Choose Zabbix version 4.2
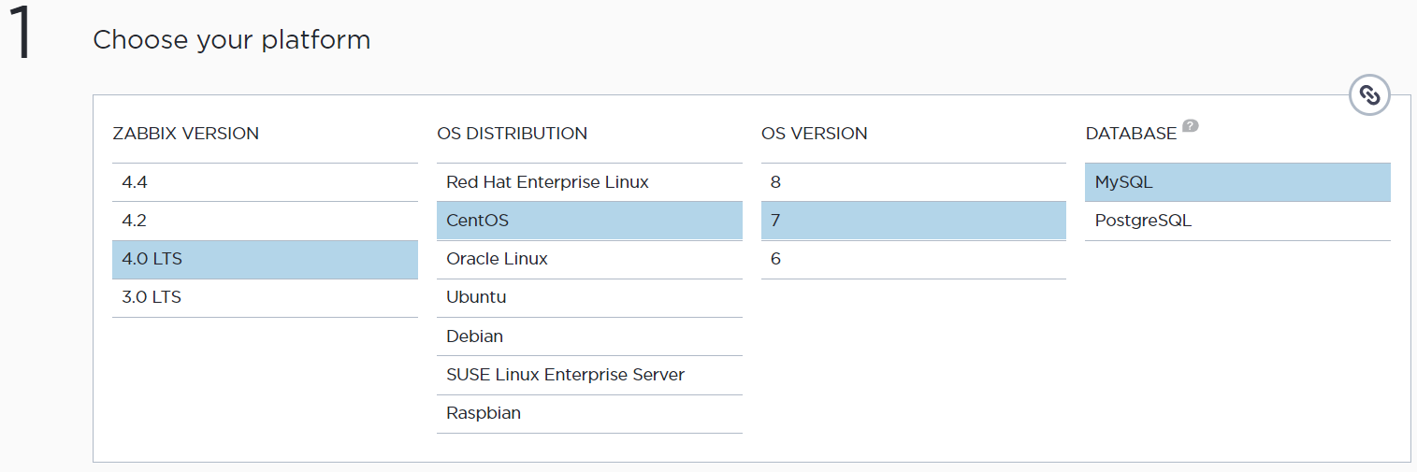The width and height of the screenshot is (1417, 472). click(x=265, y=221)
